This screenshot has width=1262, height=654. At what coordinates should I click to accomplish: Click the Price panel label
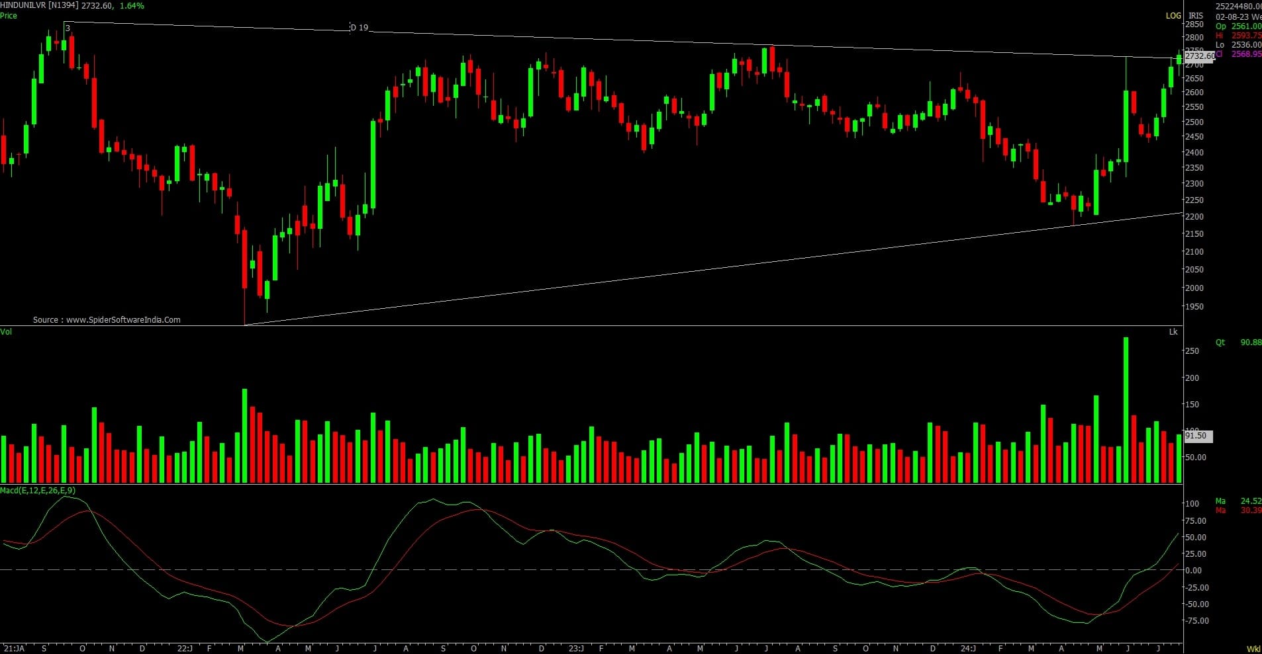[x=9, y=15]
